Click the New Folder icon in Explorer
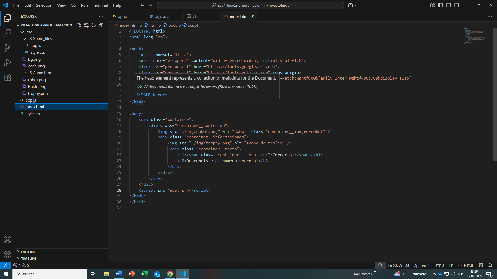This screenshot has height=279, width=497. coord(86,25)
